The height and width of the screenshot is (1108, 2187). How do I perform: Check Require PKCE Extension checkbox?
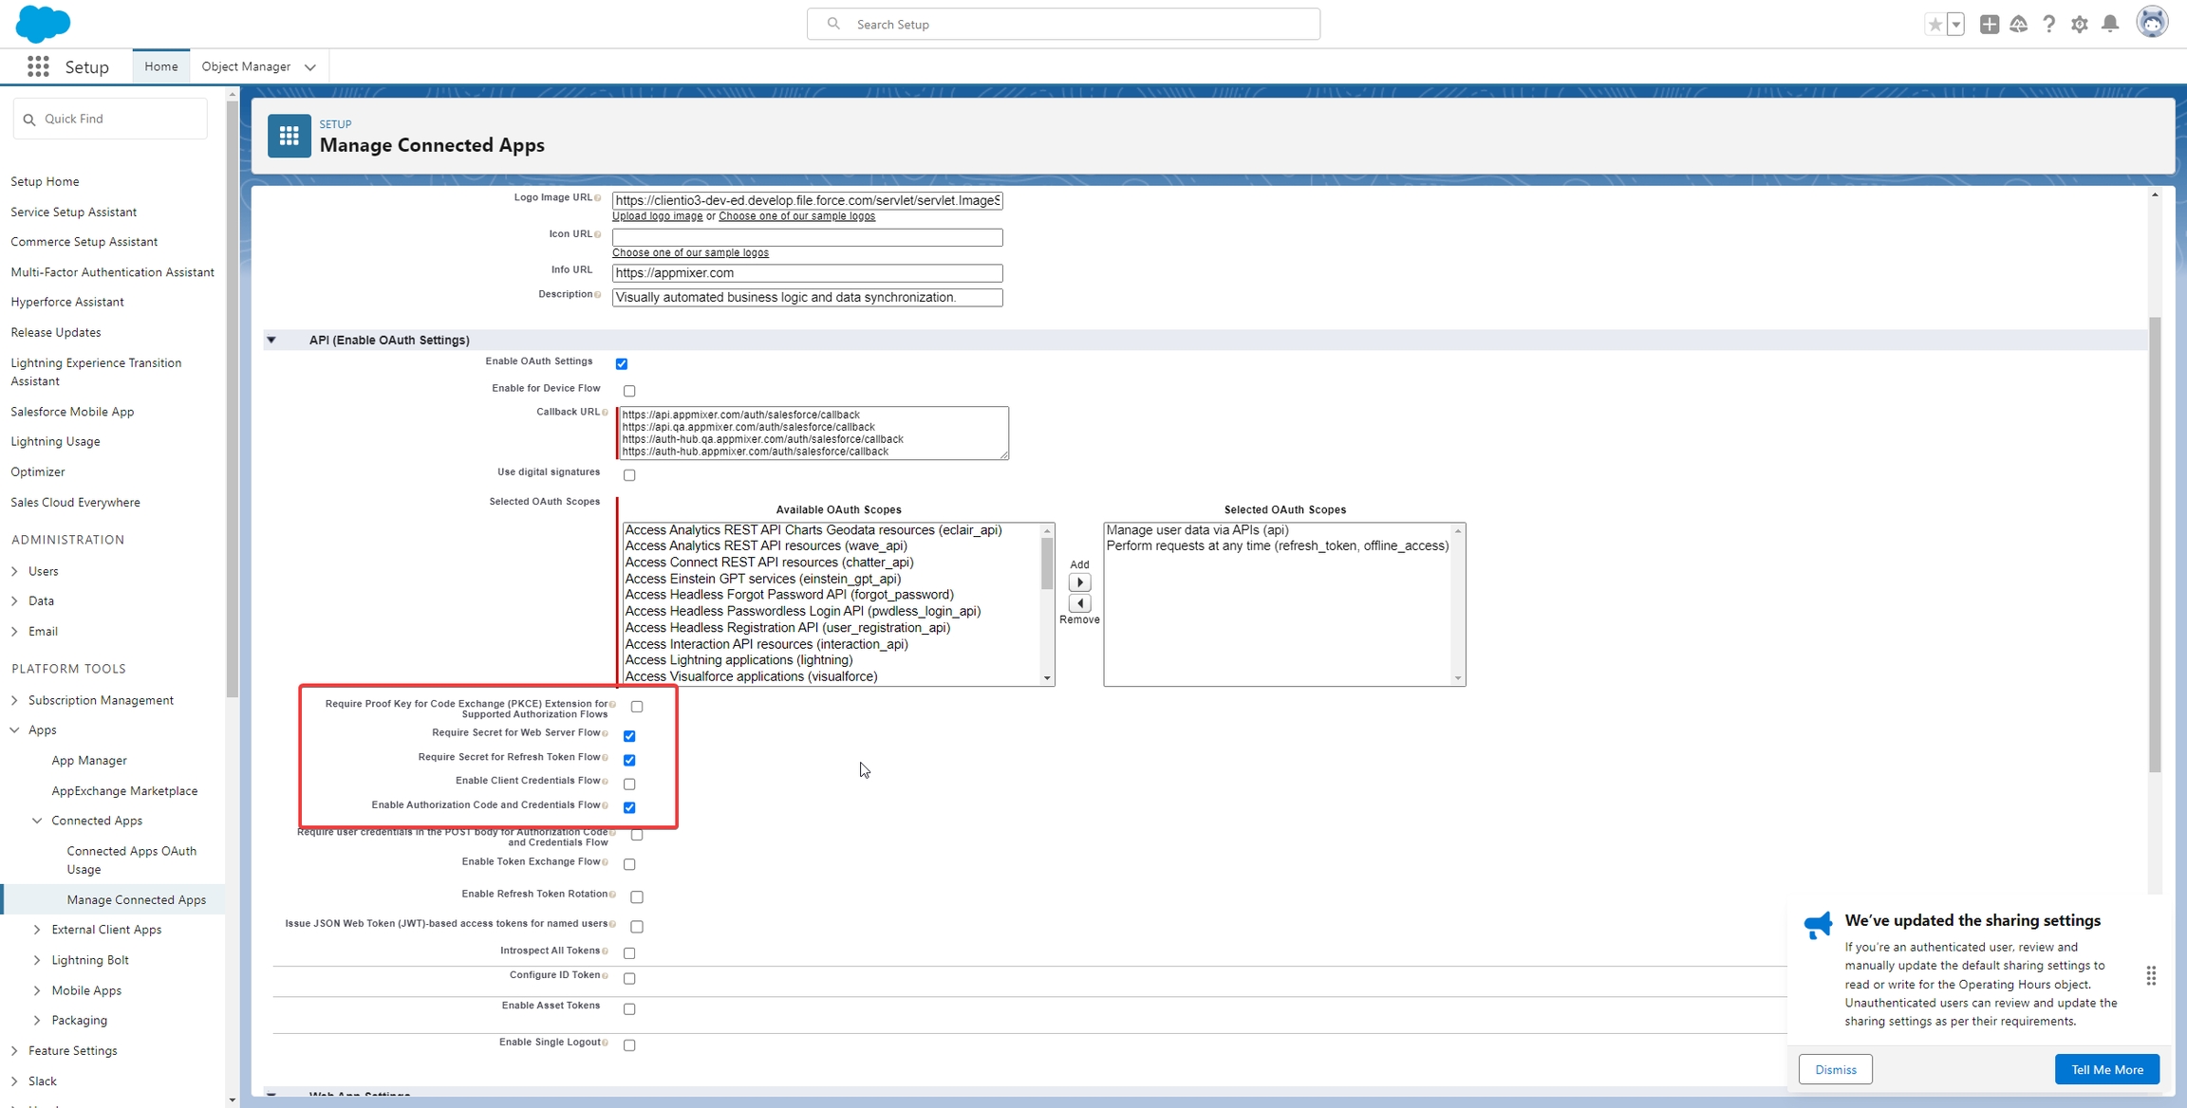[637, 707]
